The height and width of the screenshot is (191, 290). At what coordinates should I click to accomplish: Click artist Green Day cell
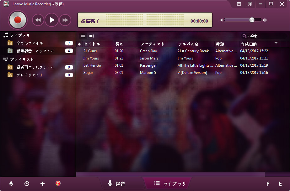[x=148, y=51]
